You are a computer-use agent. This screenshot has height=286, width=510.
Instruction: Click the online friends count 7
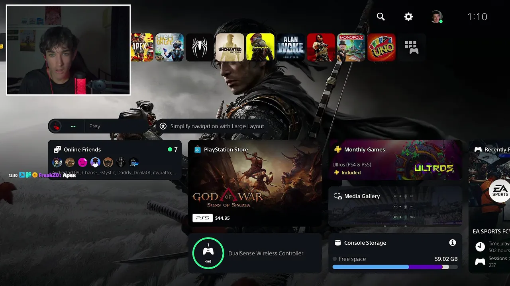176,149
